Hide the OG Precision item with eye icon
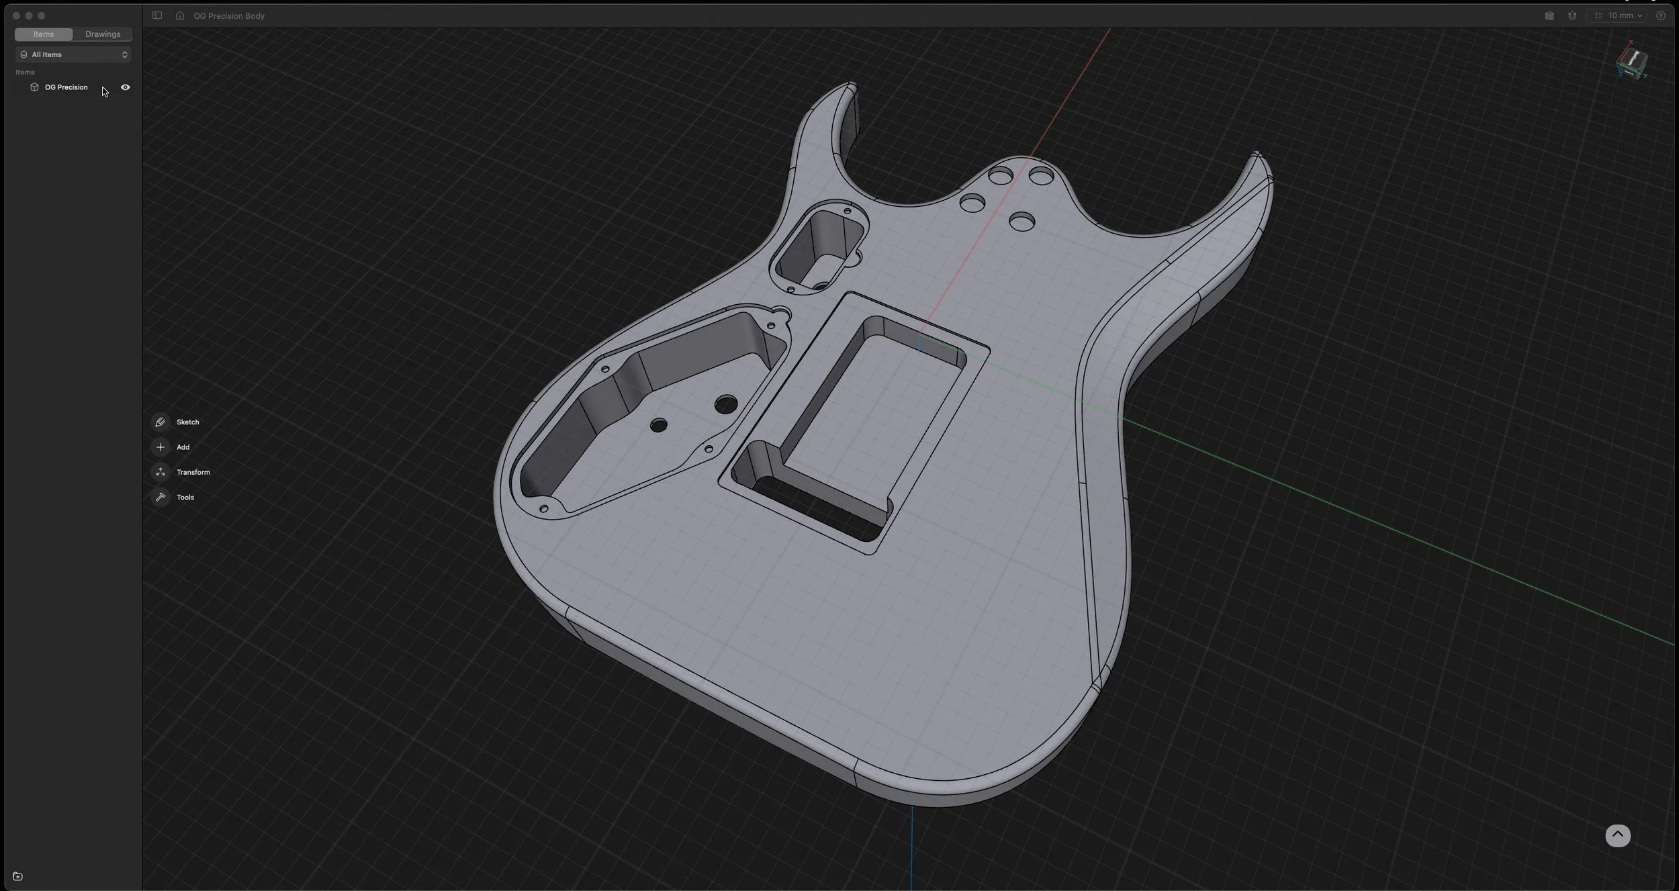The height and width of the screenshot is (891, 1679). [126, 87]
